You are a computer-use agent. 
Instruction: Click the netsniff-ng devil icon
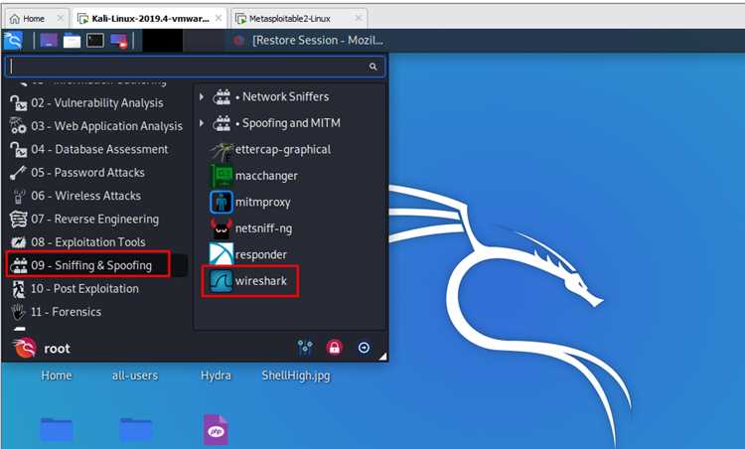(222, 228)
